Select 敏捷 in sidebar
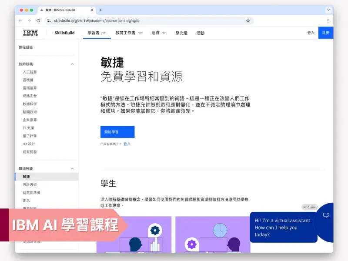The height and width of the screenshot is (261, 348). 47,177
